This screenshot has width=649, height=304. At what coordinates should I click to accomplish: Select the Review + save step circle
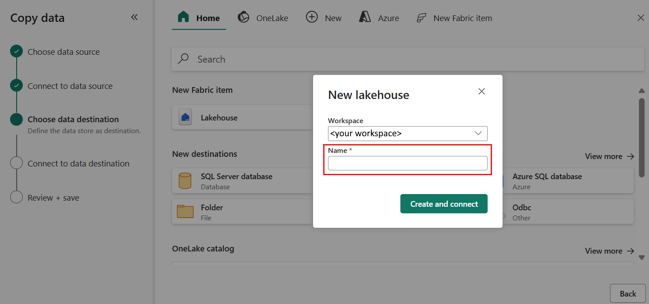16,197
